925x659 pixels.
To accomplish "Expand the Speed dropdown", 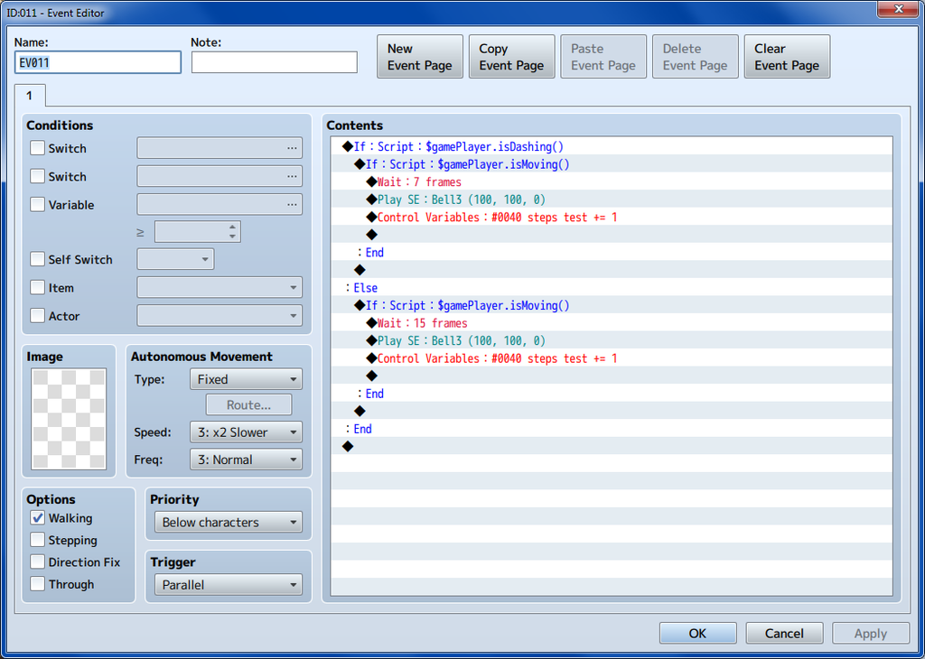I will [246, 432].
